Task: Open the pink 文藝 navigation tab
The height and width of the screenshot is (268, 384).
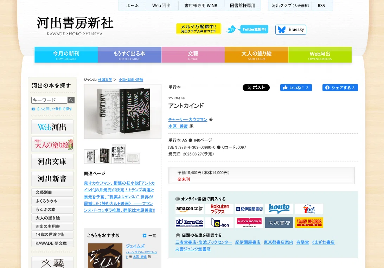Action: [x=193, y=55]
